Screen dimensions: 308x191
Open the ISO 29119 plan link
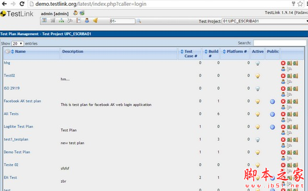coord(12,88)
